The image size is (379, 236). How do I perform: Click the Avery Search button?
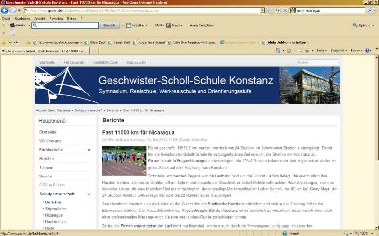(109, 25)
